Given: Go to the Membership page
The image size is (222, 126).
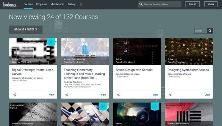Looking at the screenshot, I should coord(57,4).
